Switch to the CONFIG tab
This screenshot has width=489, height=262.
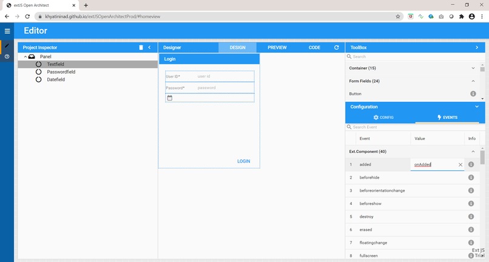tap(383, 118)
